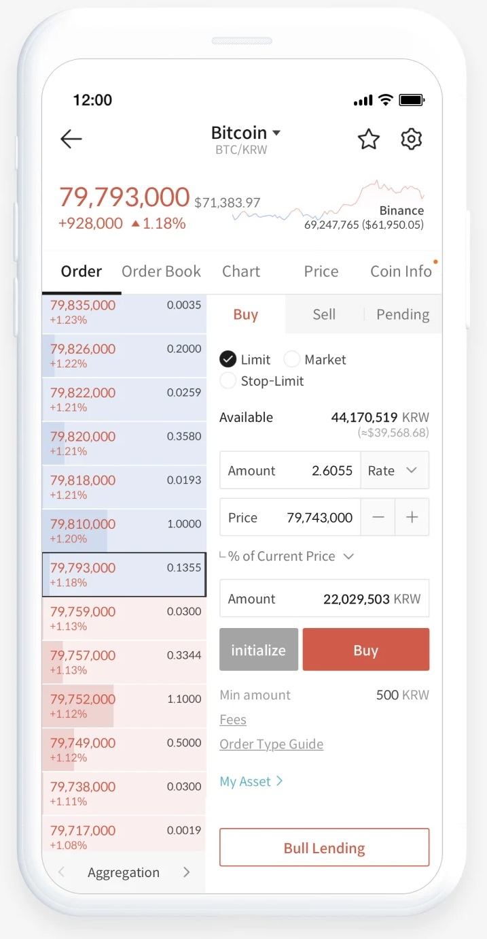Tap the back arrow icon
Image resolution: width=487 pixels, height=939 pixels.
pyautogui.click(x=71, y=139)
